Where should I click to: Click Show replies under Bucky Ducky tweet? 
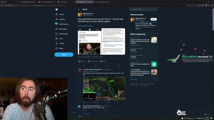click(x=86, y=114)
